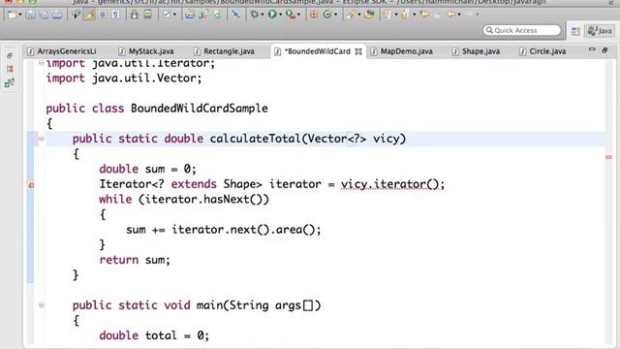Open the Debug dropdown arrow
Viewport: 620px width, 349px height.
coord(263,15)
